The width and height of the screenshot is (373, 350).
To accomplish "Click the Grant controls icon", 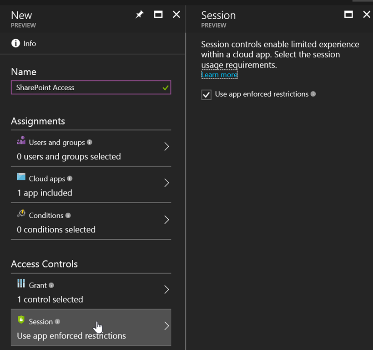I will point(21,283).
